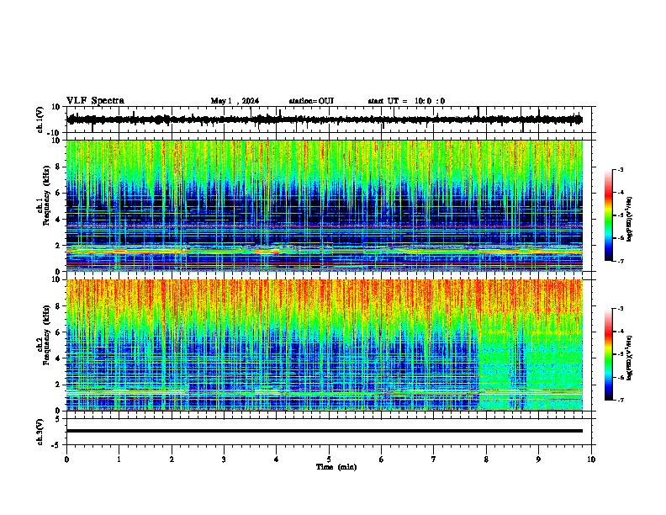Viewport: 666px width, 515px height.
Task: Click the '-3' label on ch.1 color scale
Action: pyautogui.click(x=621, y=170)
